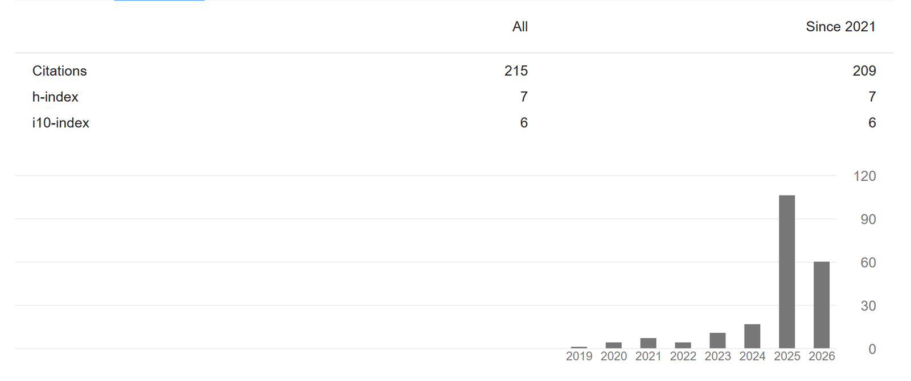
Task: Click total citations value 215
Action: pos(516,71)
